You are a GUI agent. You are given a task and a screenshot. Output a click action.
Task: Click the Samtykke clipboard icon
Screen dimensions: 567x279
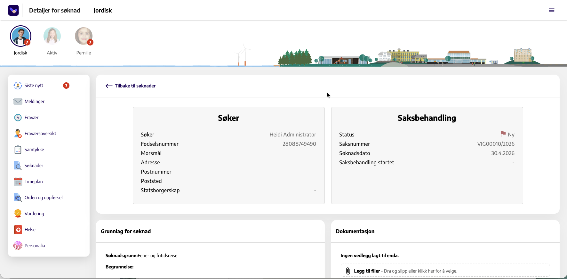tap(18, 150)
